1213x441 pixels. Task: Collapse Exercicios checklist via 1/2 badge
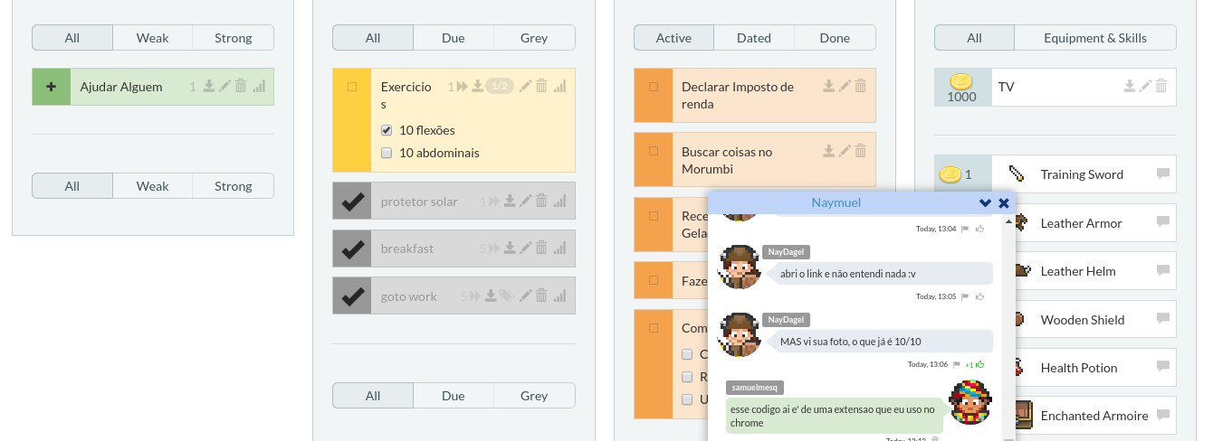coord(500,86)
